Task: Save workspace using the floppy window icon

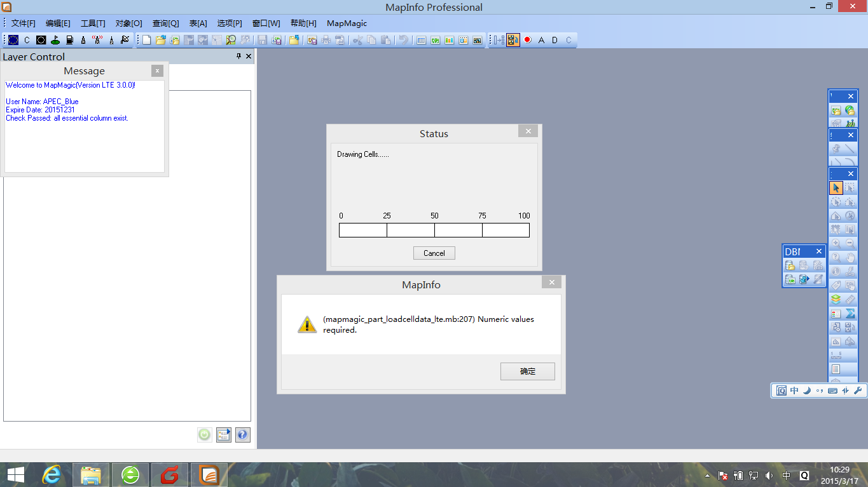Action: (277, 40)
